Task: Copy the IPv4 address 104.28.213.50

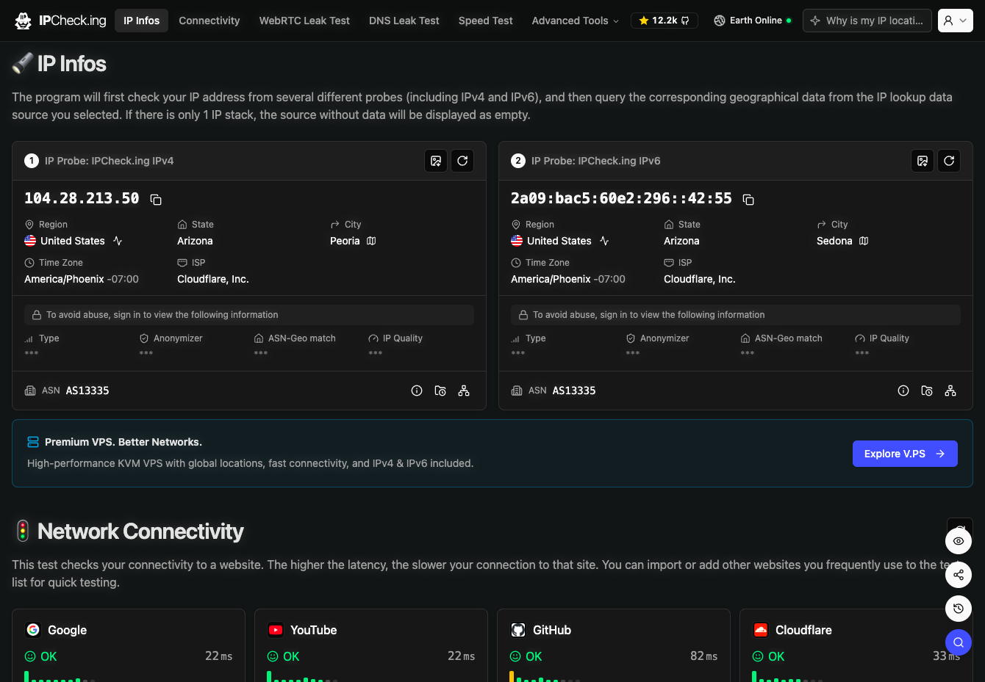Action: 156,200
